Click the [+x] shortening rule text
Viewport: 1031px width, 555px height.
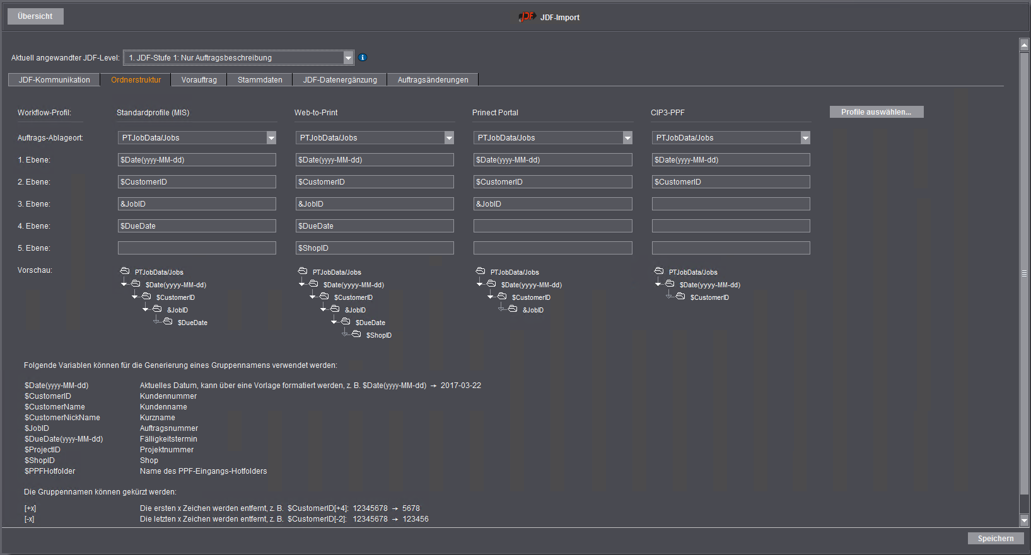[x=30, y=508]
